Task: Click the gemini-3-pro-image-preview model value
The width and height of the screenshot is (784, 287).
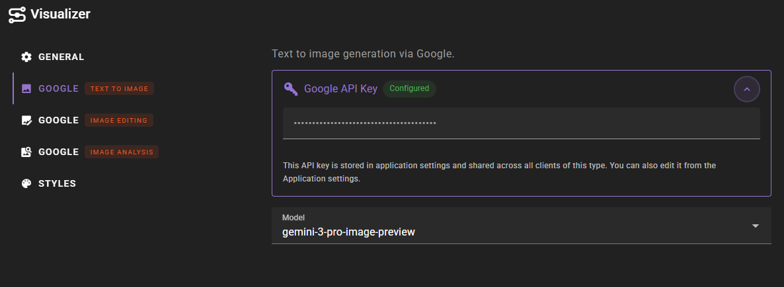Action: [x=348, y=232]
